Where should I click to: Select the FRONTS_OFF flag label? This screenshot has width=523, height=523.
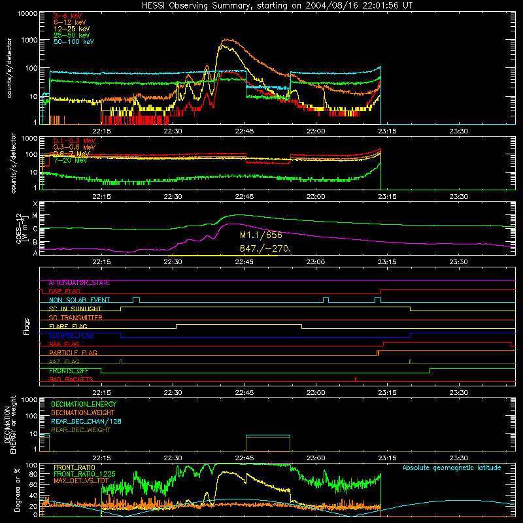[69, 371]
